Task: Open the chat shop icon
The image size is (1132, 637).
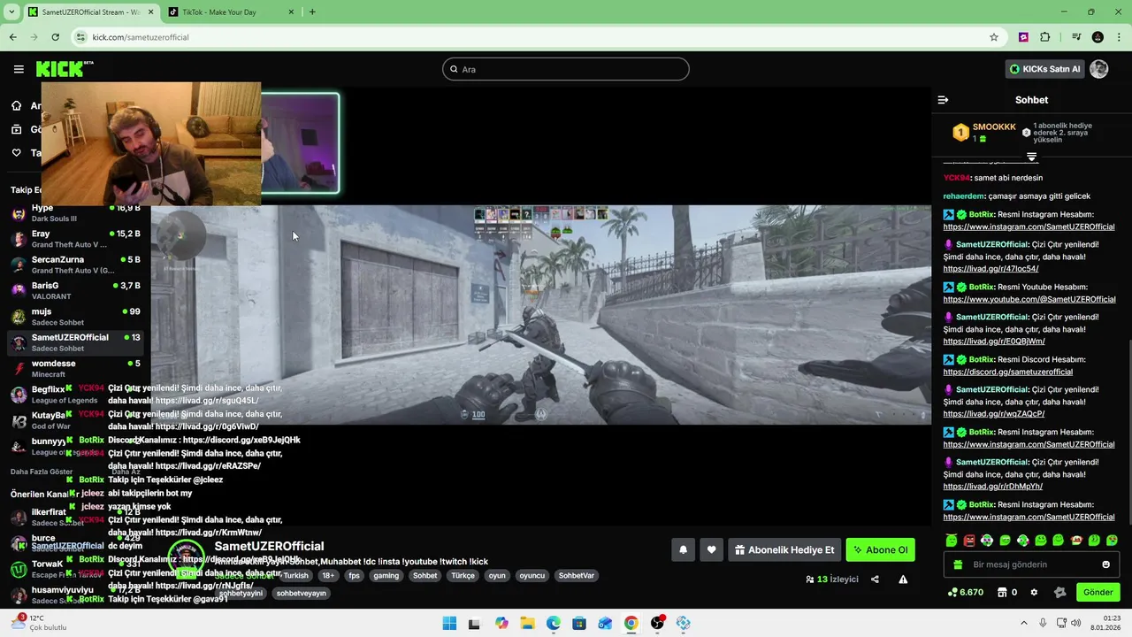Action: (1002, 592)
